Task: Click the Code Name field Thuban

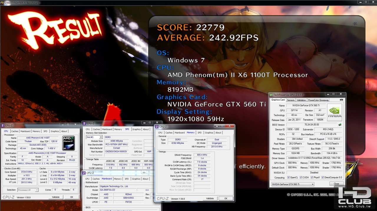Action: [28, 141]
